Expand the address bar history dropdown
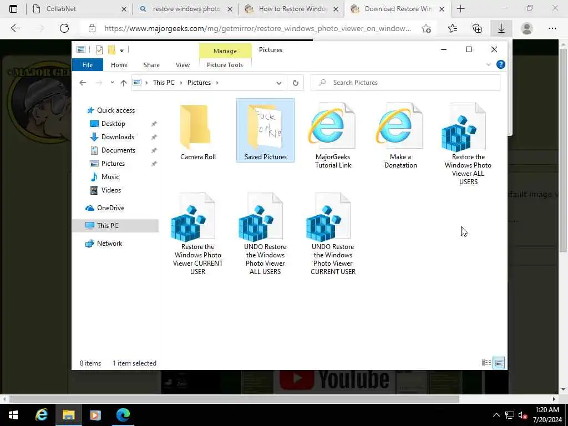Screen dimensions: 568x426 [x=279, y=83]
